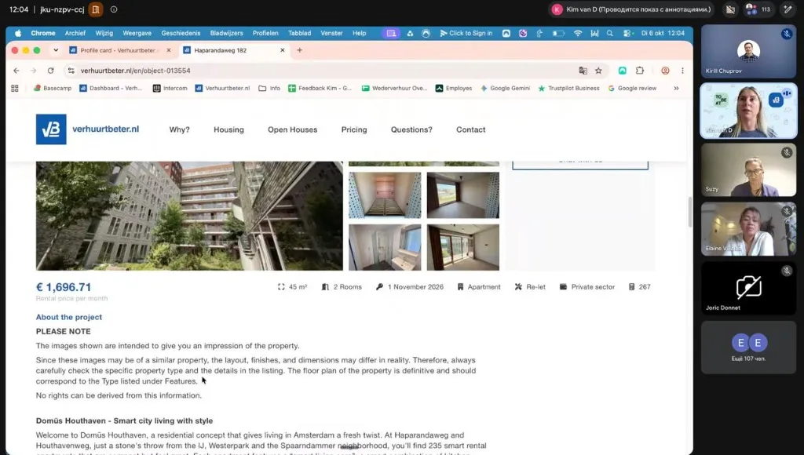Click the Why? navigation link

(180, 129)
